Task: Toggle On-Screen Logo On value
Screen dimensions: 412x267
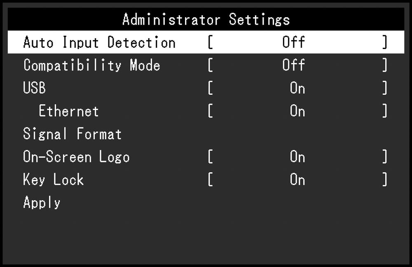Action: (297, 157)
